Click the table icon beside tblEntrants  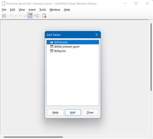[52, 42]
